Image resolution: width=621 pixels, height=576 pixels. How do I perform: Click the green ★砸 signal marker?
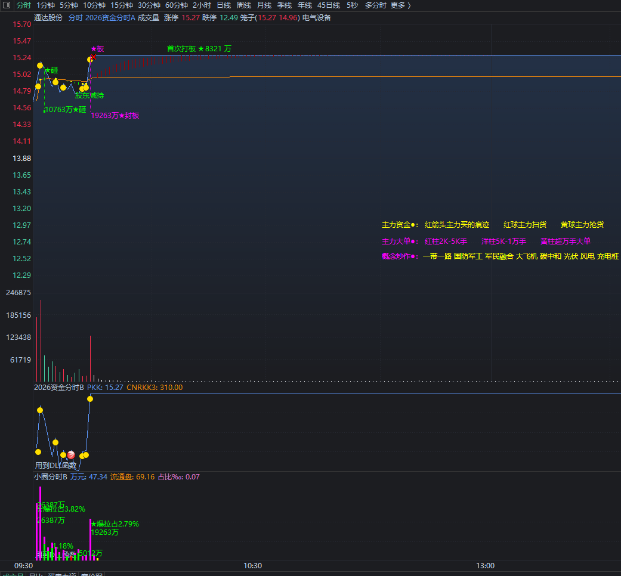point(51,70)
